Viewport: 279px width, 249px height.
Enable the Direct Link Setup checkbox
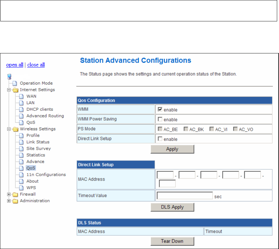tap(160, 139)
